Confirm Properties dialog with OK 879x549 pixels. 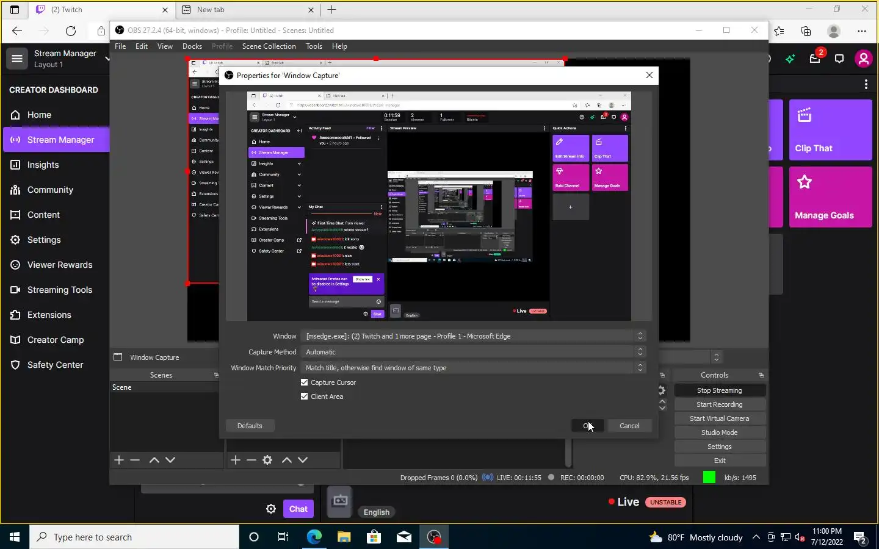[588, 426]
